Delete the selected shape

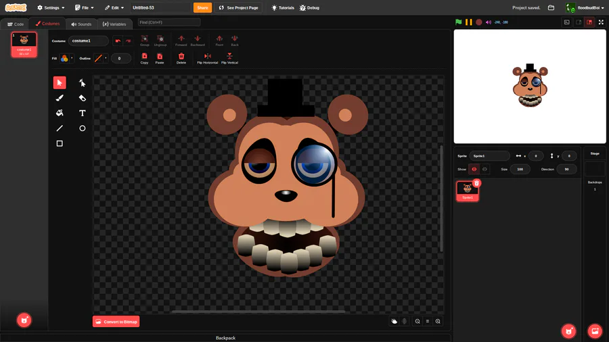pos(181,58)
